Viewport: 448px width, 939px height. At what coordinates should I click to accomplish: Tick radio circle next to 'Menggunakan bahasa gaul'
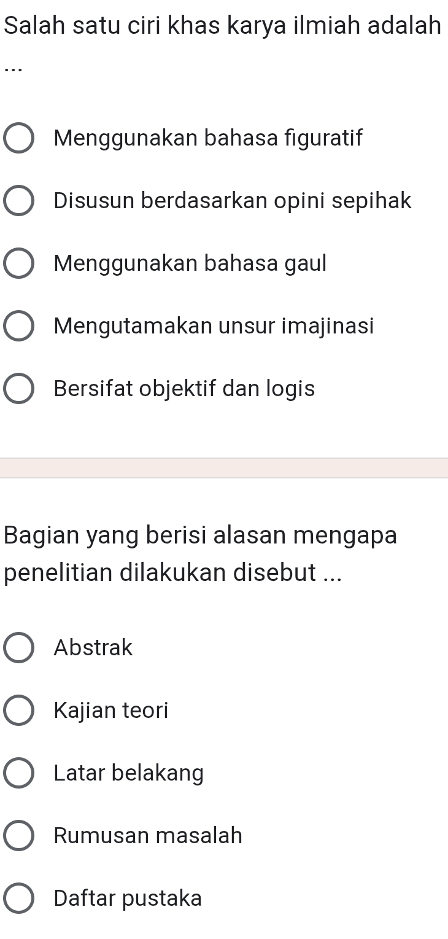point(19,265)
